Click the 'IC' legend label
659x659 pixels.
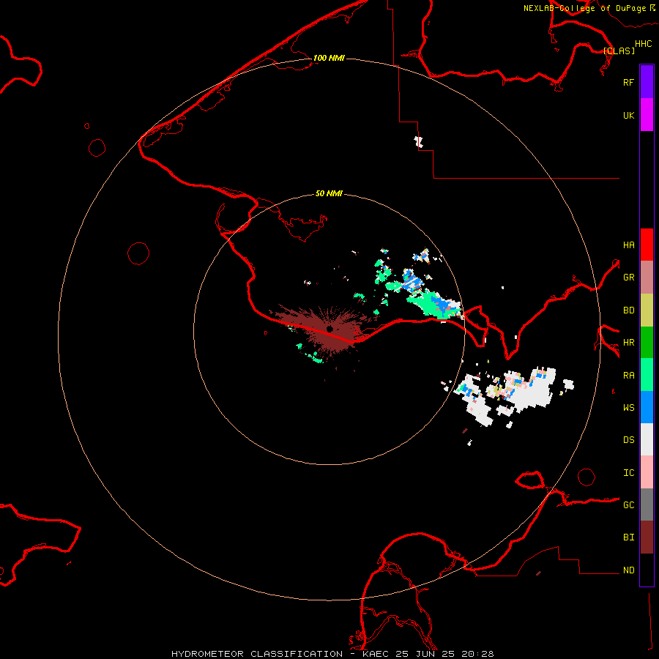(x=628, y=473)
